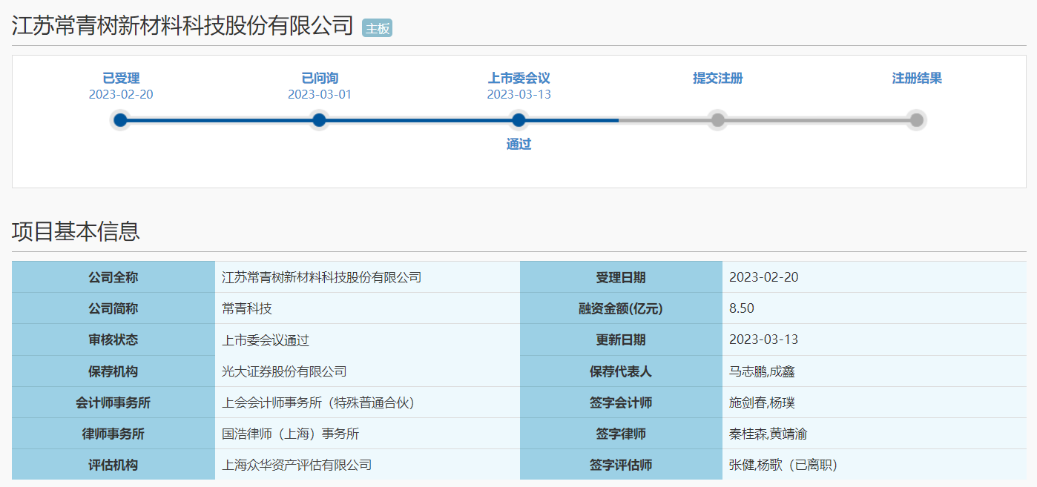Click the 通过 result text under timeline

(518, 144)
